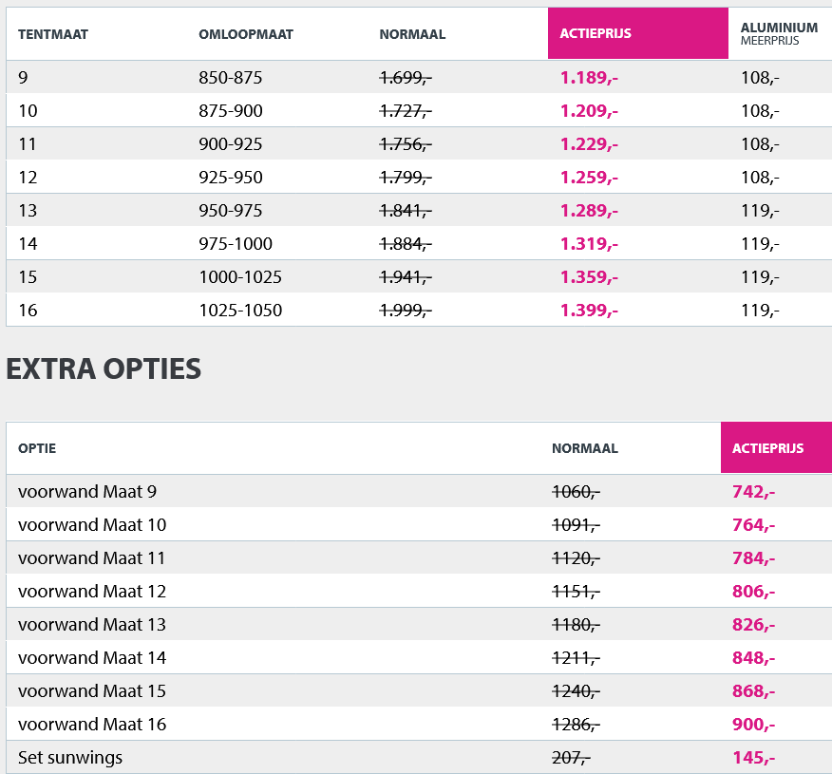This screenshot has height=774, width=832.
Task: Click the 145,- sunwings action price
Action: pos(754,757)
